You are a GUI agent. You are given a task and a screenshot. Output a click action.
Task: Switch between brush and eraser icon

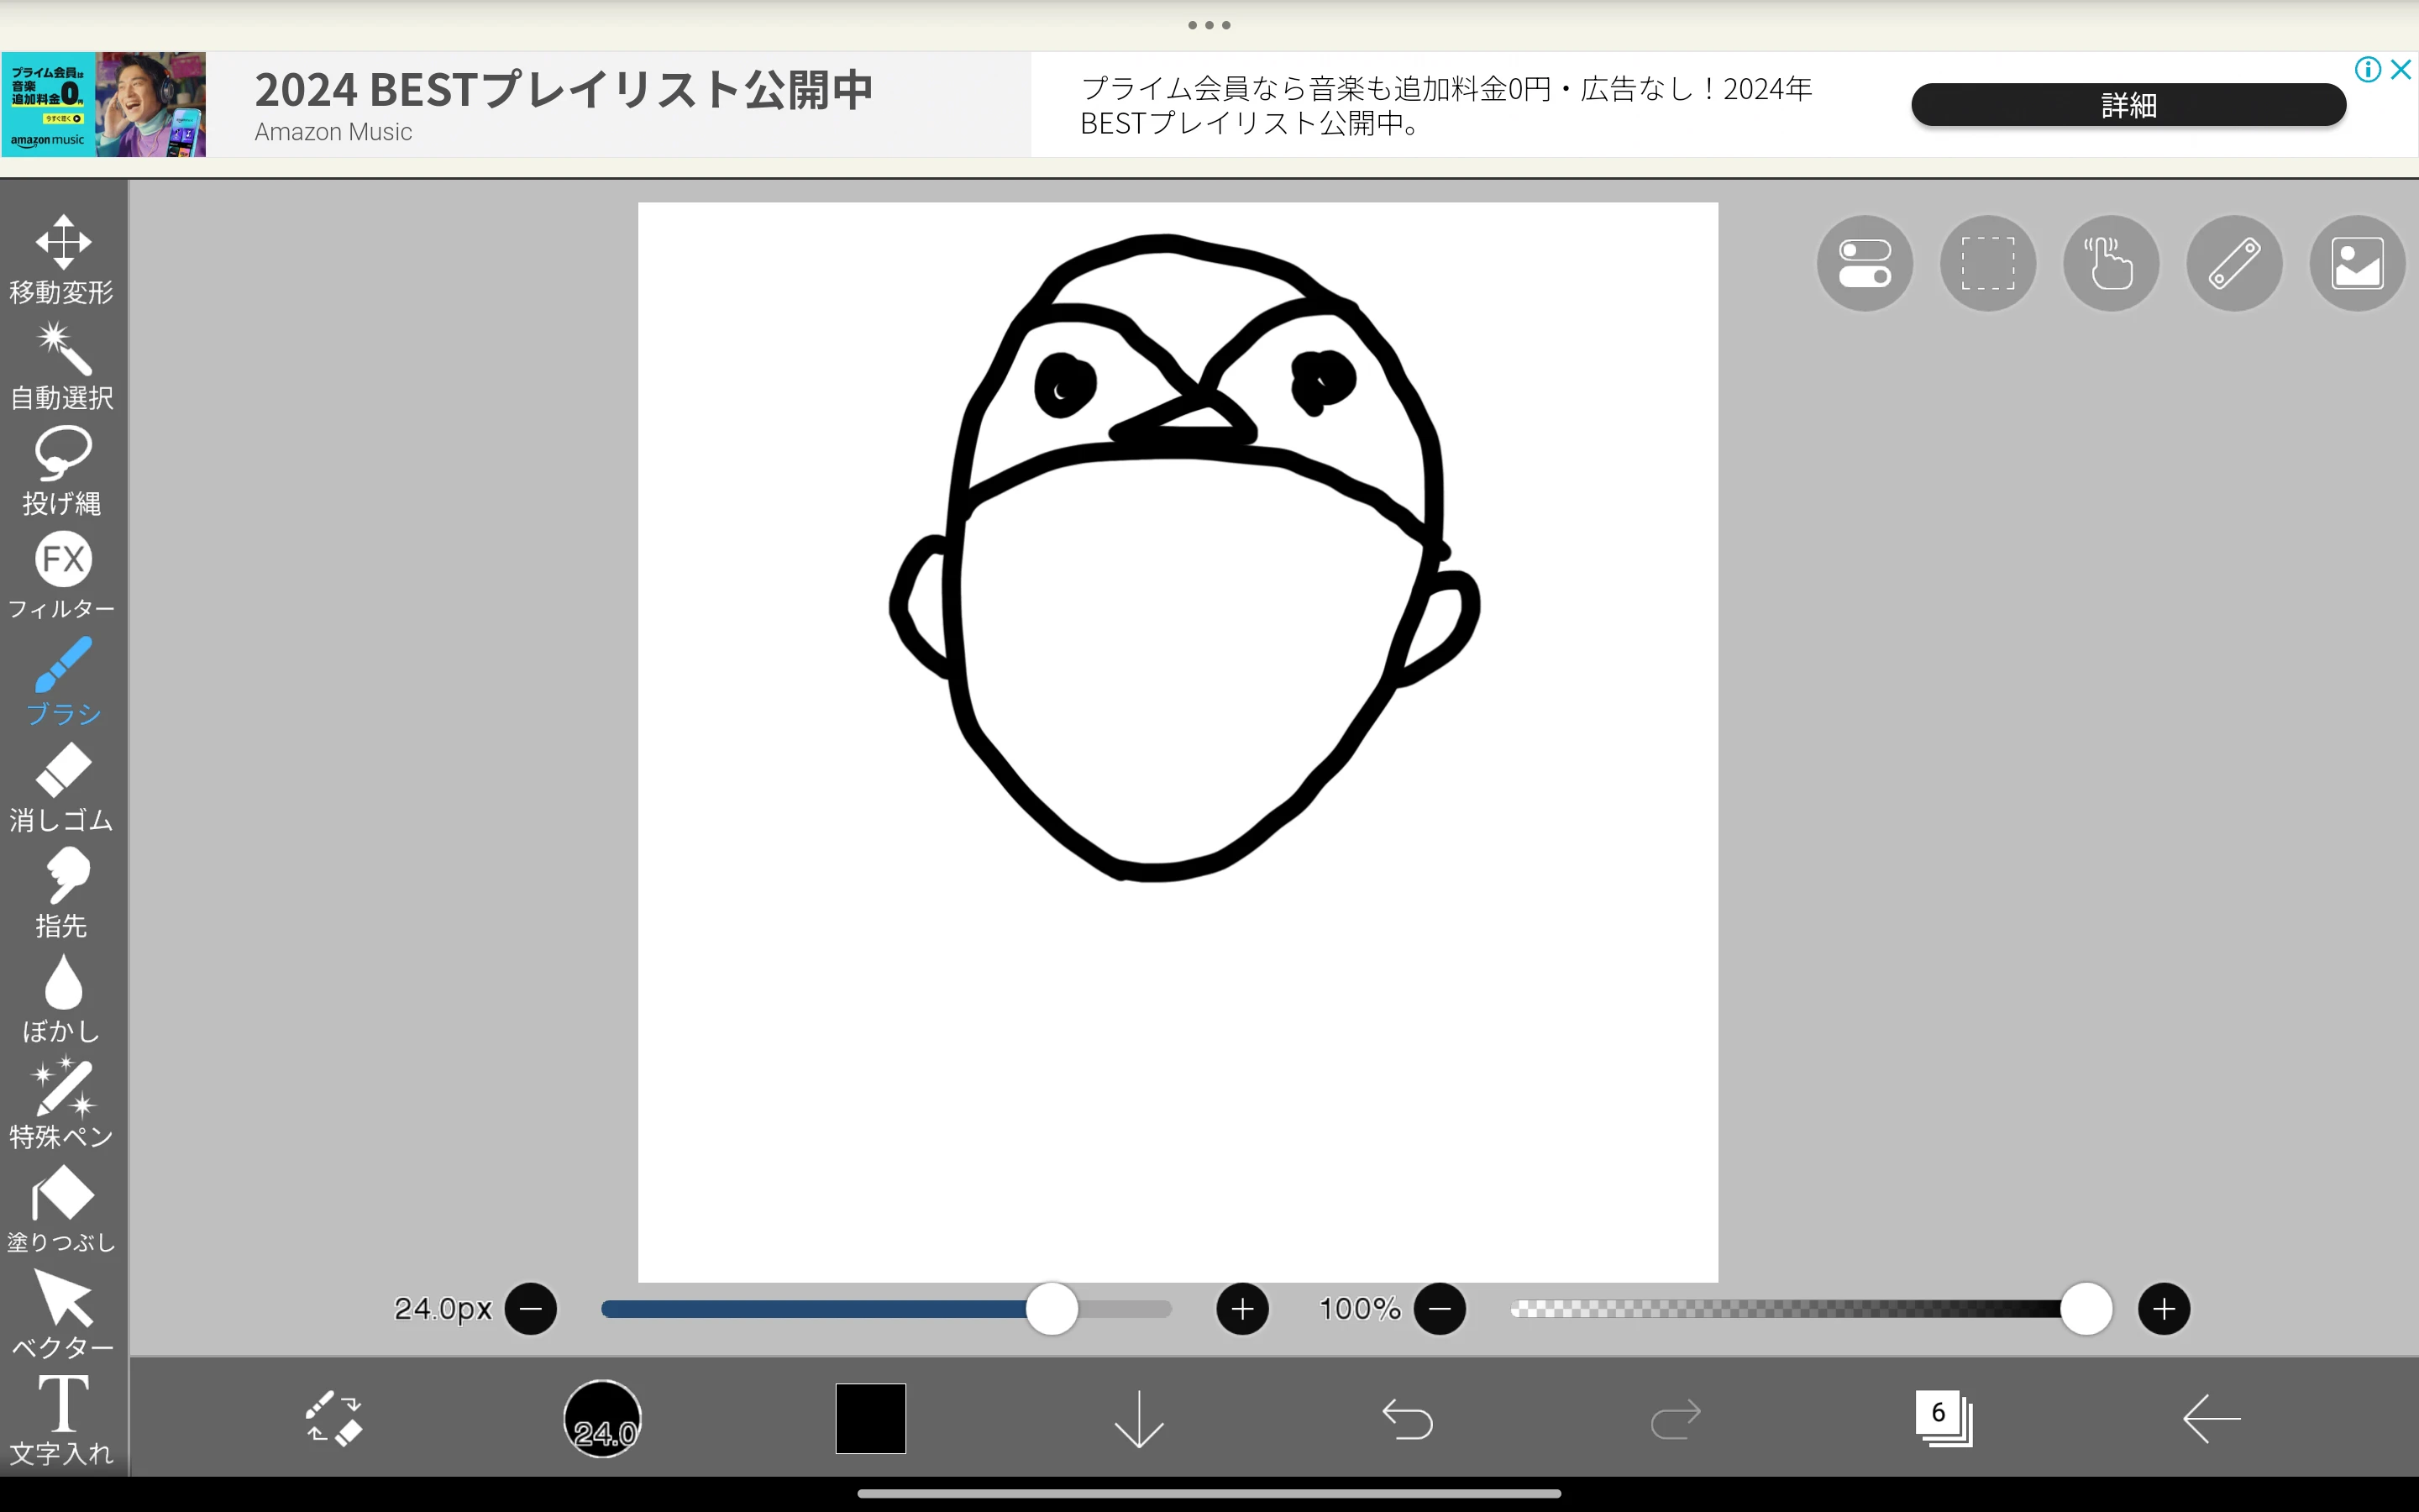[x=333, y=1418]
